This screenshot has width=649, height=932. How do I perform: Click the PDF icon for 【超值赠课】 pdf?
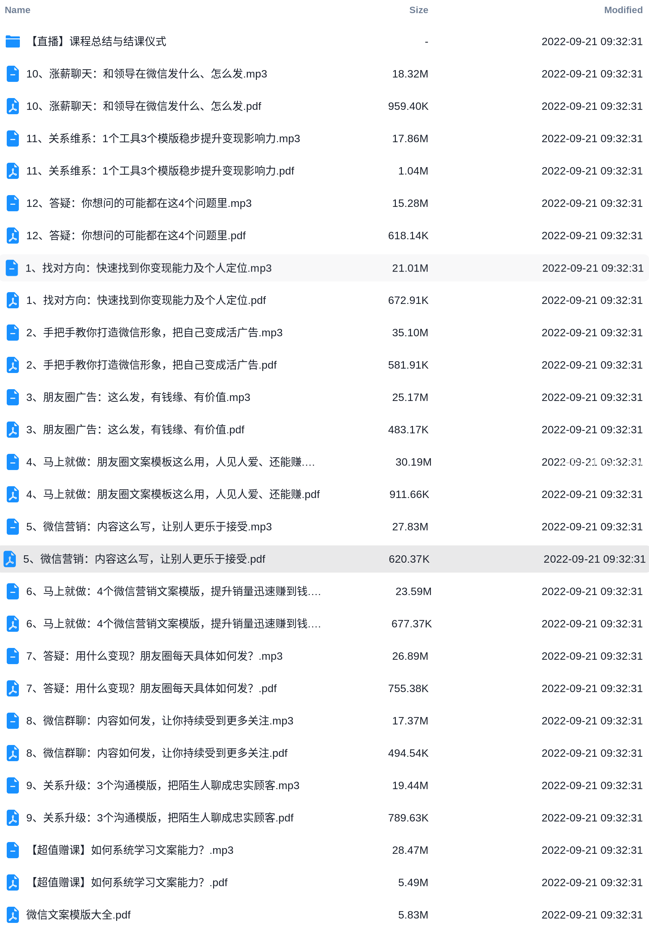(x=13, y=882)
